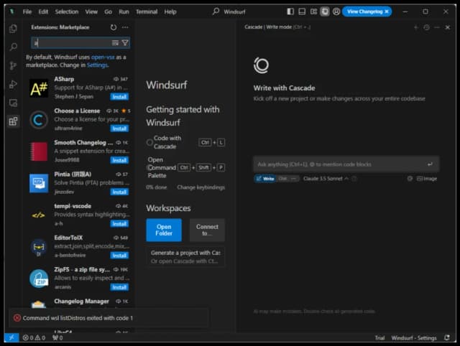Open Cascade input settings gear icon
460x346 pixels.
coord(410,179)
